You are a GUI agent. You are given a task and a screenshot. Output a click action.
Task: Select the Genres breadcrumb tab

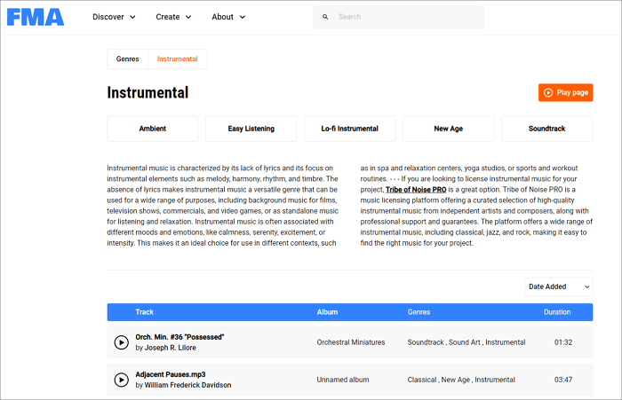pyautogui.click(x=128, y=59)
